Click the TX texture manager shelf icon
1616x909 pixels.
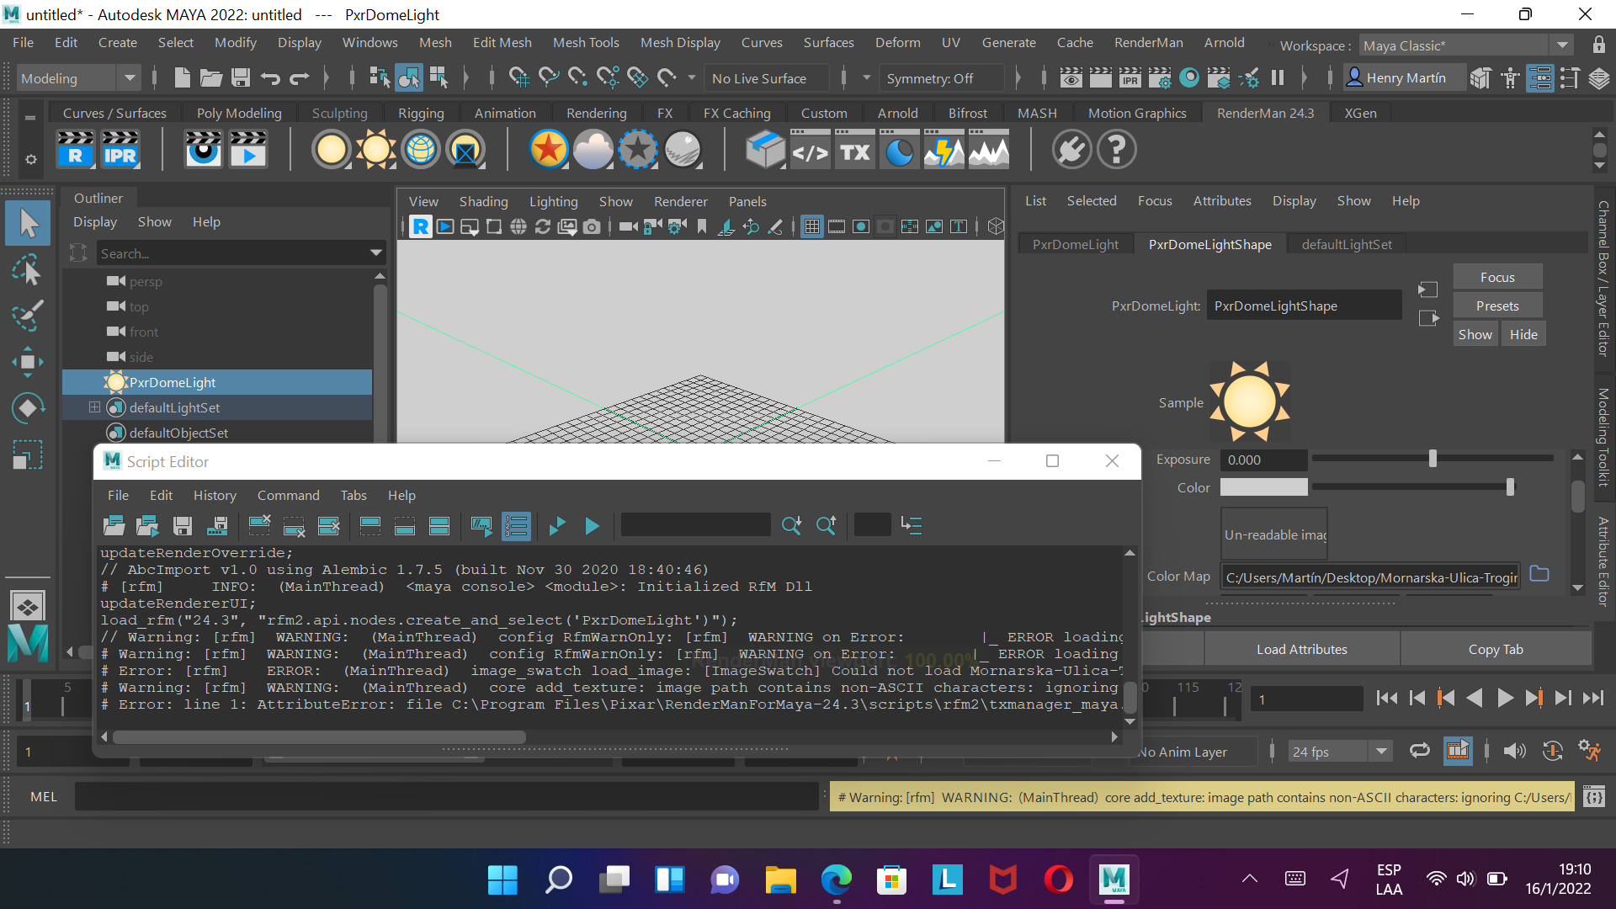click(x=855, y=150)
